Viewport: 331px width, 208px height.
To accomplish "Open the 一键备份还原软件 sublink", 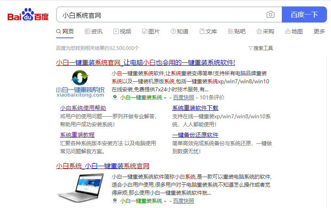I will click(195, 135).
